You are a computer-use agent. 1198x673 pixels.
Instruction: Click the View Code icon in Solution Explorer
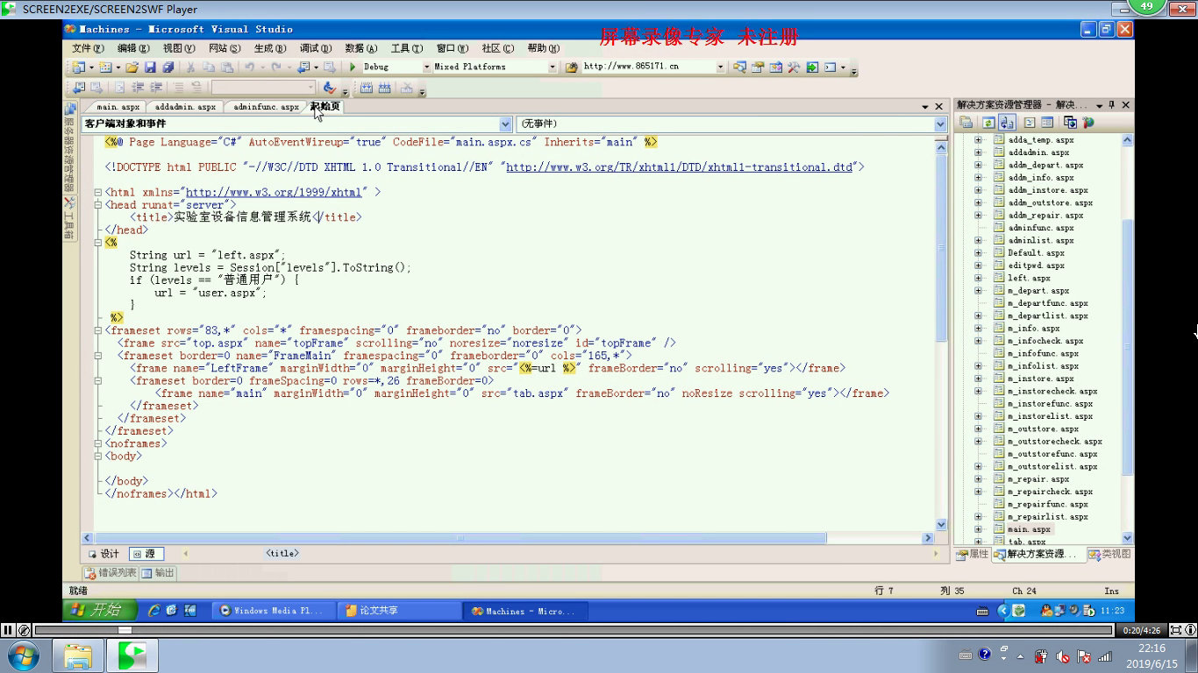(x=1030, y=123)
